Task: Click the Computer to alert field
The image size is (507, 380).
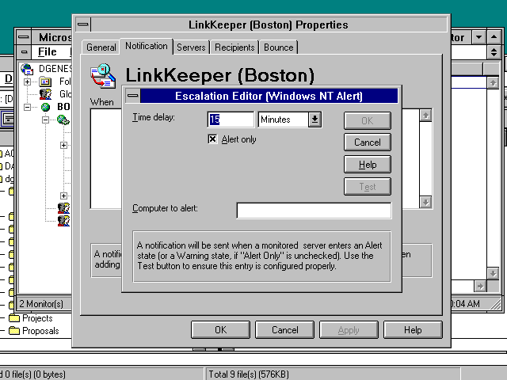Action: [314, 211]
